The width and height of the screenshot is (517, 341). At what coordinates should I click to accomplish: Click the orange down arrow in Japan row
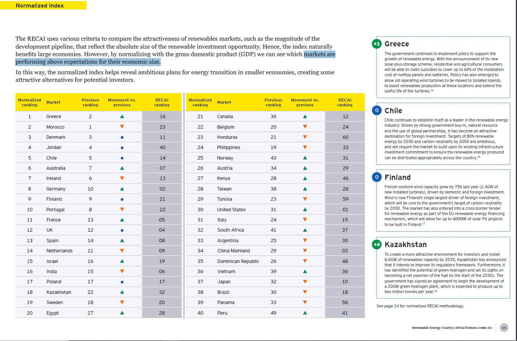click(305, 282)
